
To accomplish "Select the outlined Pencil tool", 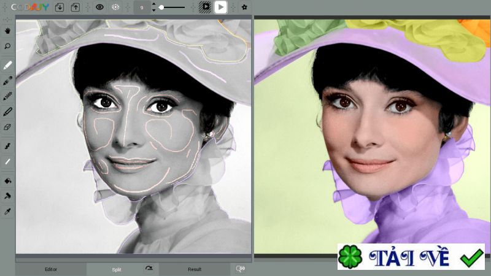I will click(7, 112).
